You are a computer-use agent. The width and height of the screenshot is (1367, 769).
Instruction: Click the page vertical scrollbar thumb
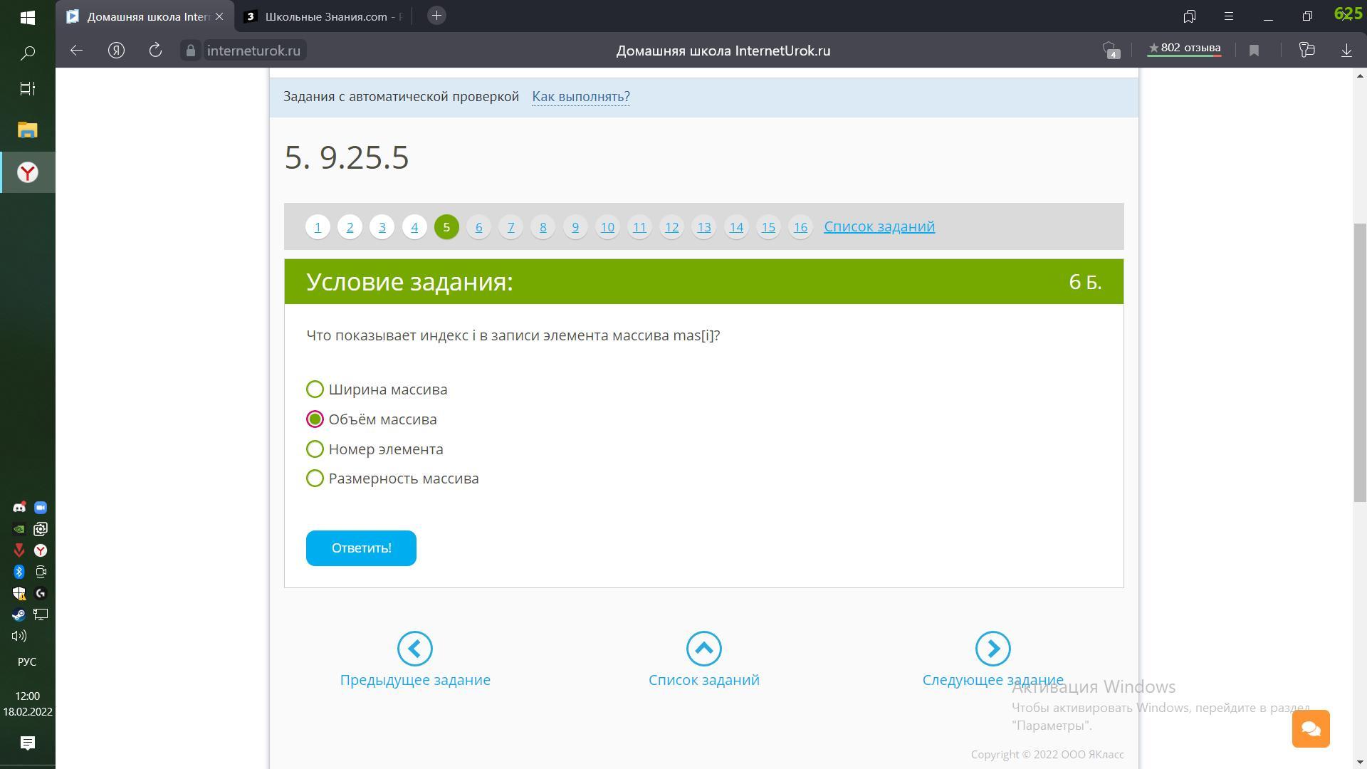1360,363
